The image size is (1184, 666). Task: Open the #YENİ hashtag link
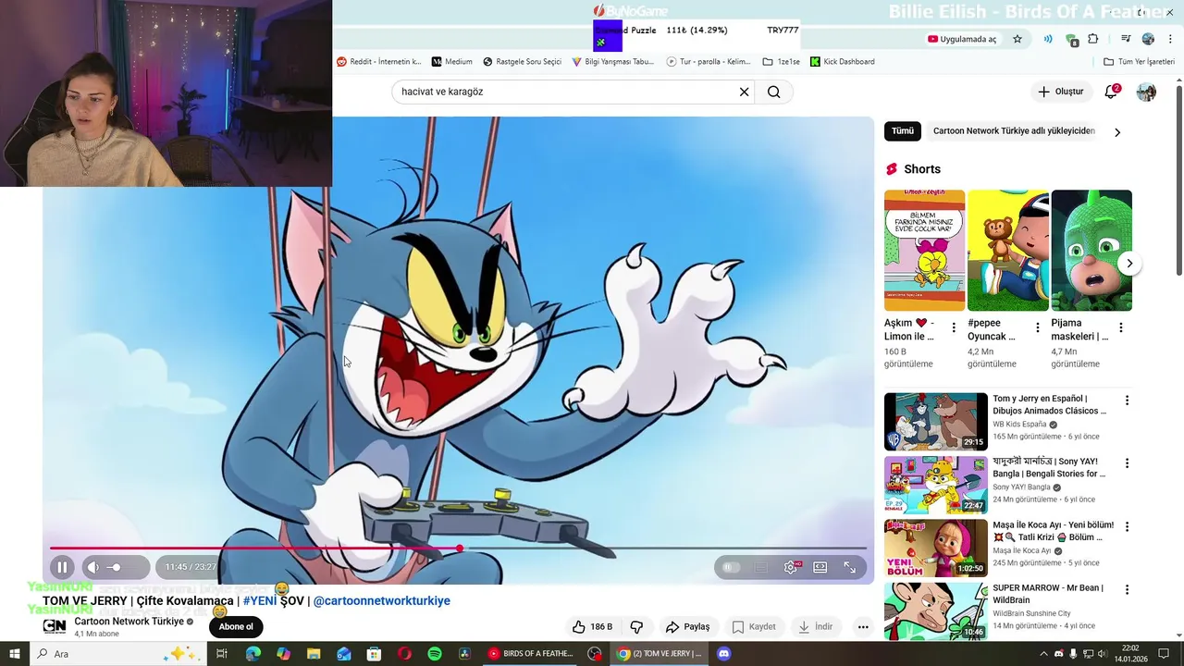tap(260, 600)
